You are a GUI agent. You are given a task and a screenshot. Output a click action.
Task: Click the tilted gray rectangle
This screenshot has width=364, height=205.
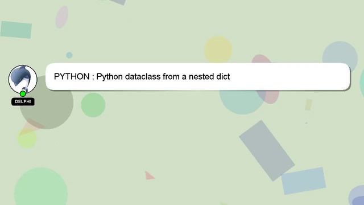(x=267, y=150)
